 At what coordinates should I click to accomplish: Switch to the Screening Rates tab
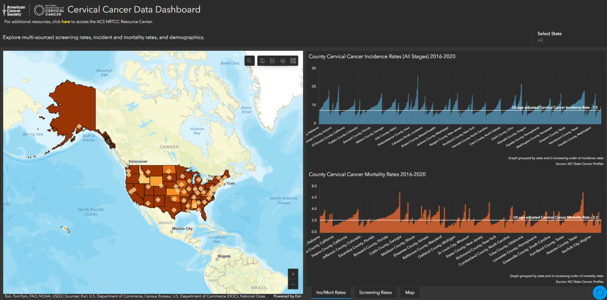(375, 292)
